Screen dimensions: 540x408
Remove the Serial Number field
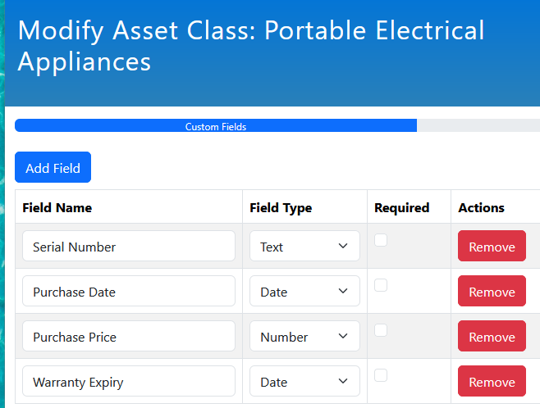click(x=492, y=247)
